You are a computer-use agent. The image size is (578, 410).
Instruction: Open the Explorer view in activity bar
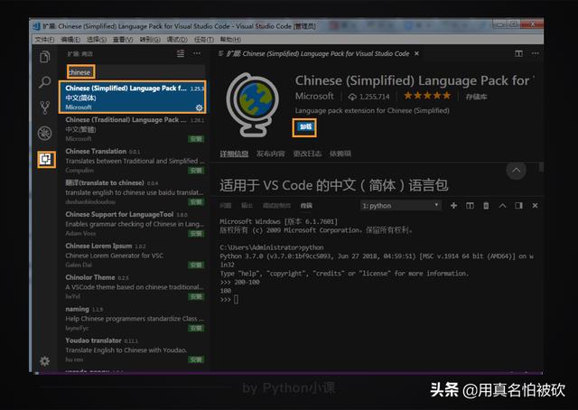tap(44, 57)
